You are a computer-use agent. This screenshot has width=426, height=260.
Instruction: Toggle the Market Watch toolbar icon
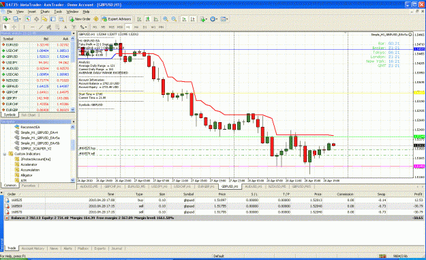[28, 19]
